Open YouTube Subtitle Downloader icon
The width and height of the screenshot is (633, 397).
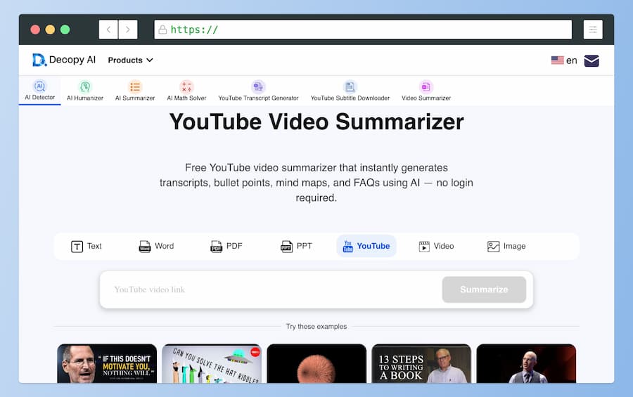[350, 87]
